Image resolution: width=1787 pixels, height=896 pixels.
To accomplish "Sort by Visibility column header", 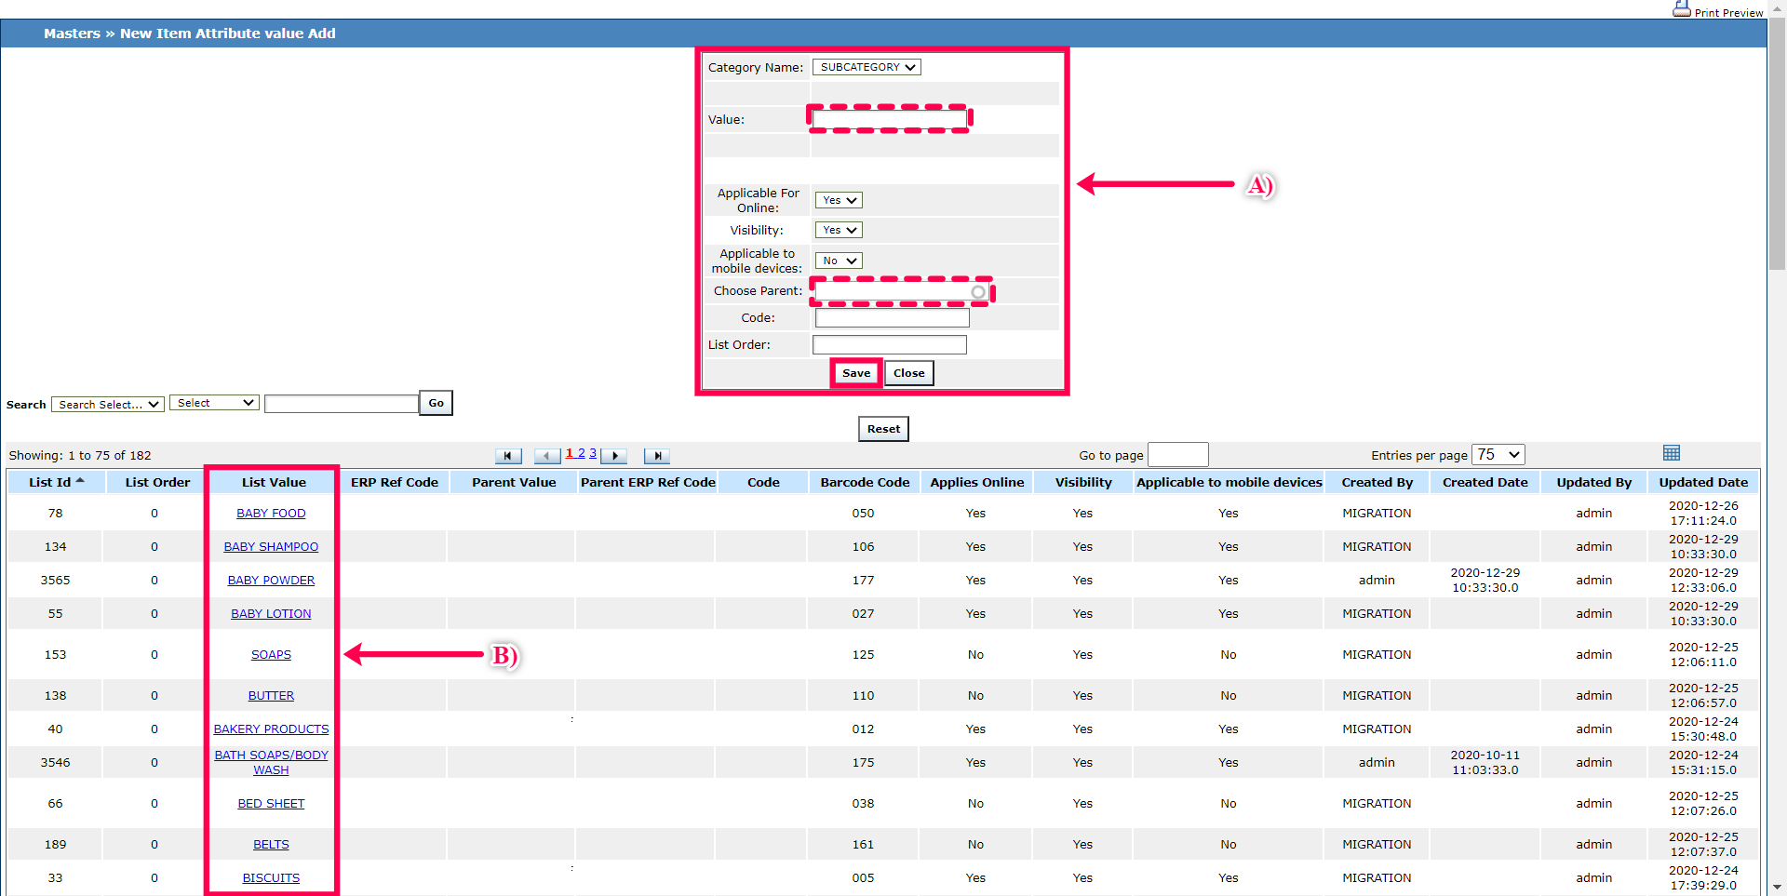I will pyautogui.click(x=1083, y=482).
